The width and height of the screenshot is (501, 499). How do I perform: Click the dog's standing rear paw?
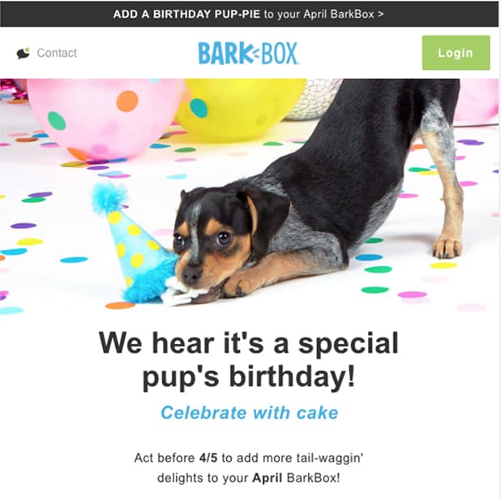[447, 248]
